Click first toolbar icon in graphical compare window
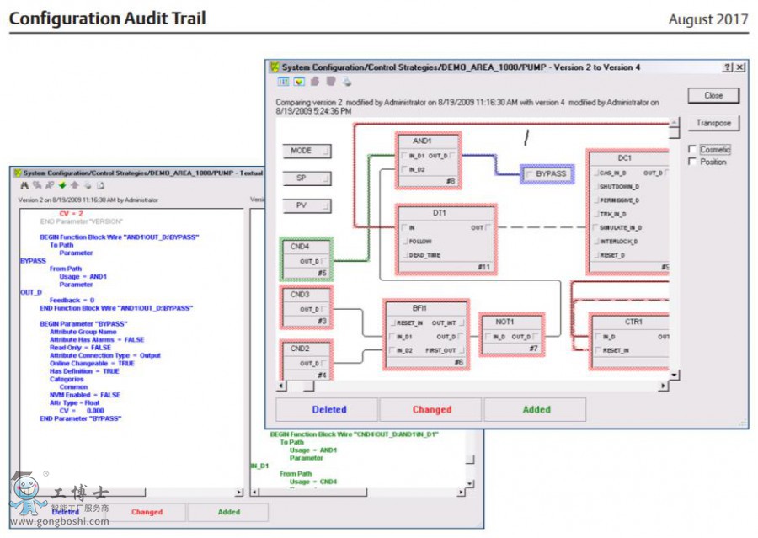This screenshot has width=758, height=538. point(283,82)
